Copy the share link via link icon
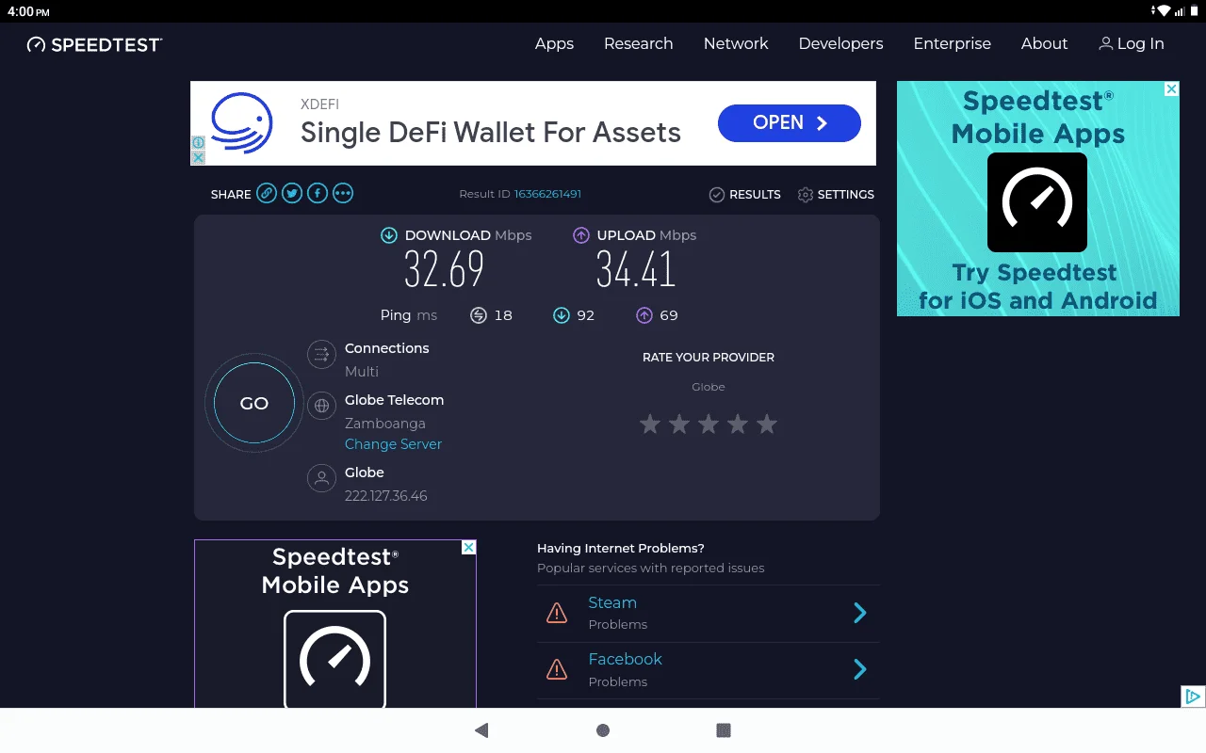 267,194
